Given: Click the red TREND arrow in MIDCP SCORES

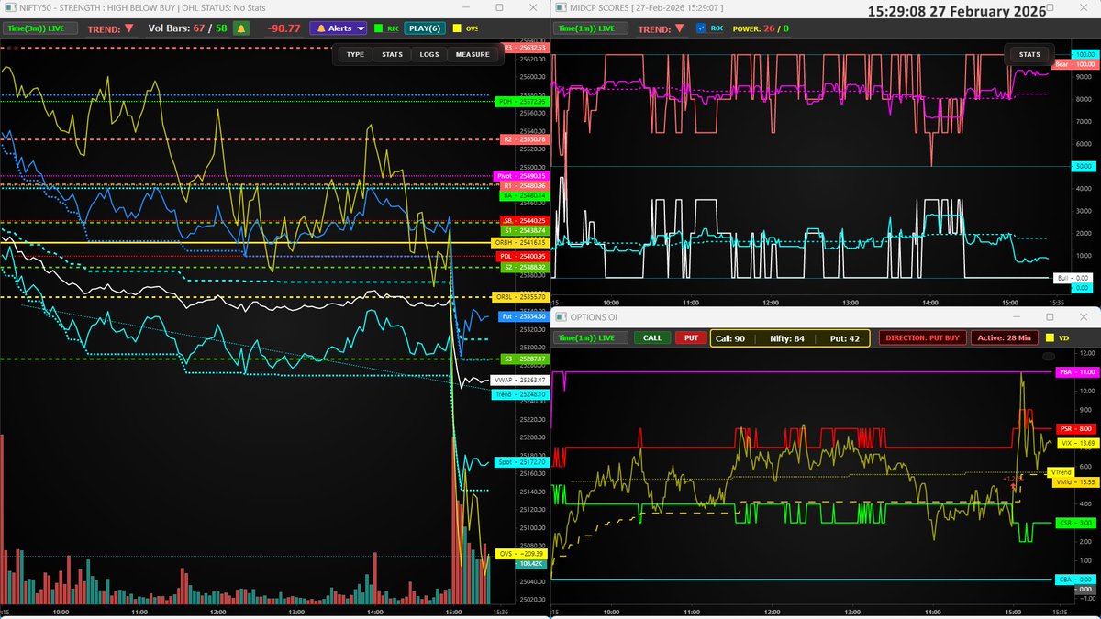Looking at the screenshot, I should pos(678,29).
